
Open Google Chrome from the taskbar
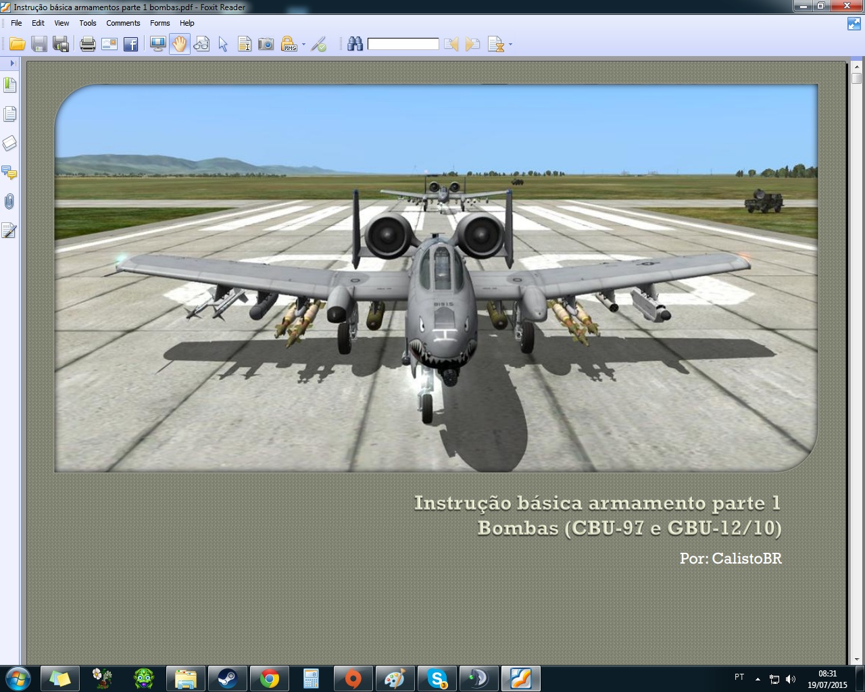269,678
